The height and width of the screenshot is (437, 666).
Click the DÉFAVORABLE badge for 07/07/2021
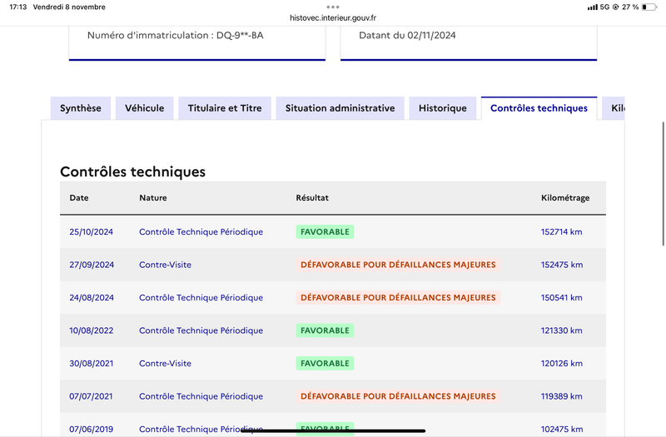click(x=398, y=397)
